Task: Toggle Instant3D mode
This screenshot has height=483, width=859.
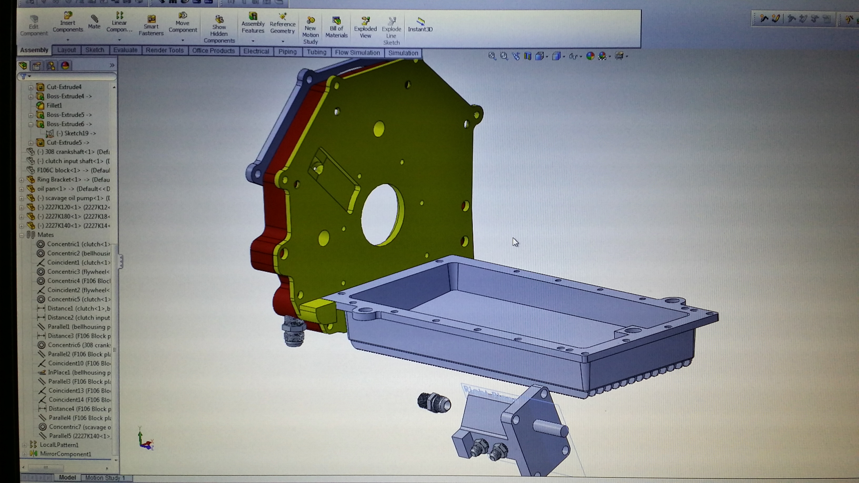Action: pyautogui.click(x=420, y=21)
